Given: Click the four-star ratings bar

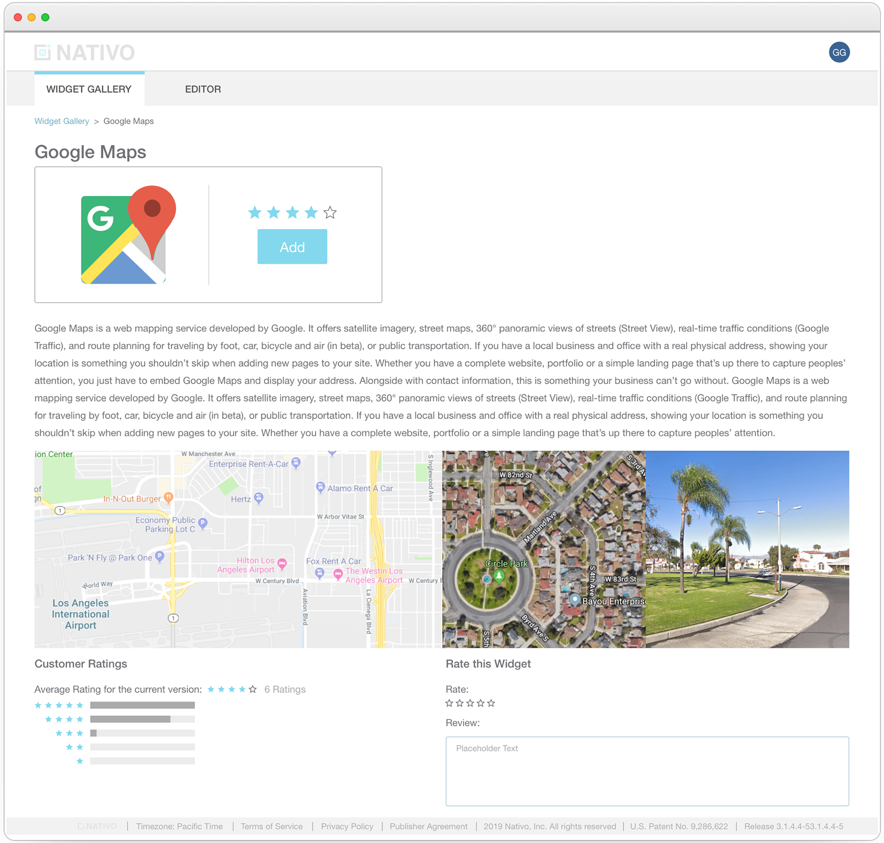Looking at the screenshot, I should pos(142,719).
